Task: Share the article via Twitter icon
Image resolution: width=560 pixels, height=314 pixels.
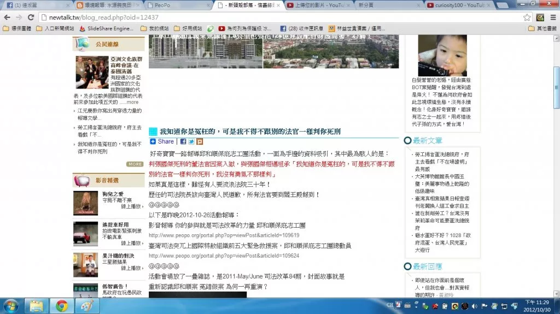Action: tap(192, 141)
